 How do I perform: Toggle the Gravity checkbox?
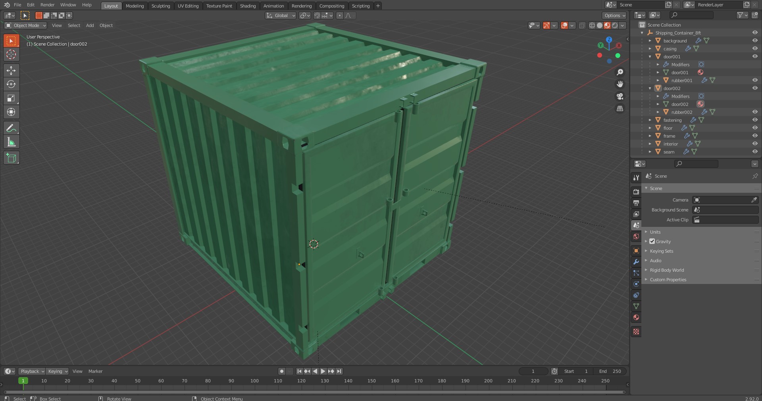pos(652,241)
